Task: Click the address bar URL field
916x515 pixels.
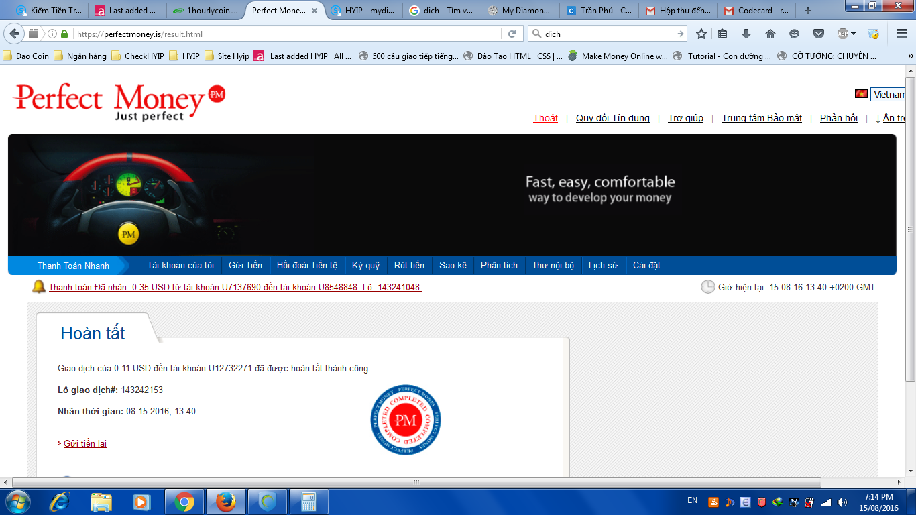Action: pyautogui.click(x=288, y=34)
